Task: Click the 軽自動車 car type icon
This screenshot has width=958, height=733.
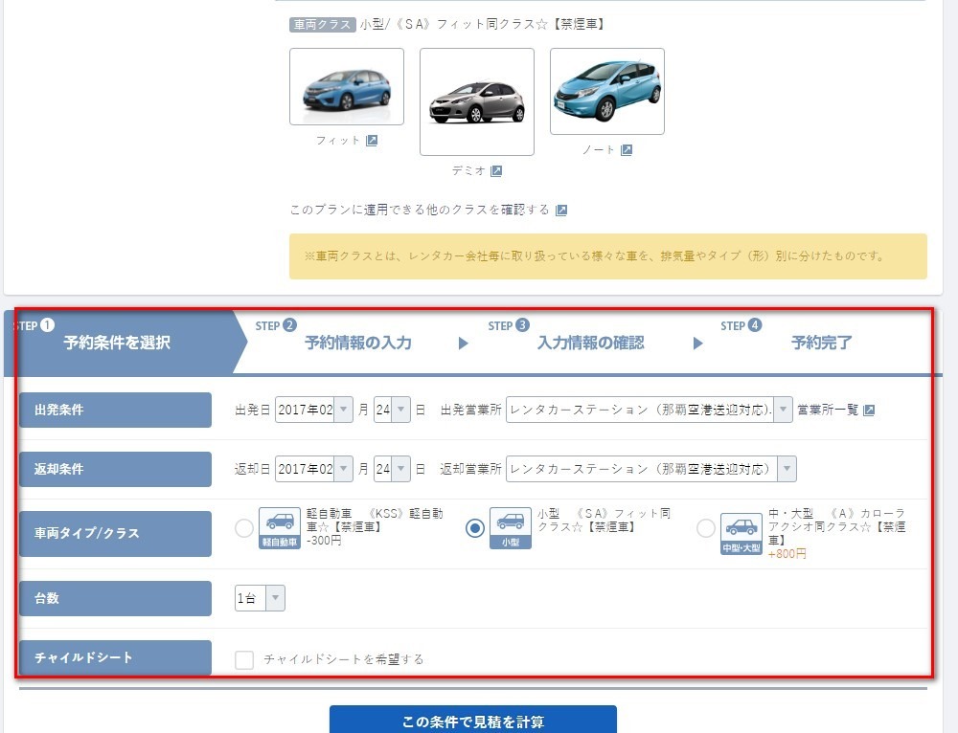Action: tap(280, 527)
